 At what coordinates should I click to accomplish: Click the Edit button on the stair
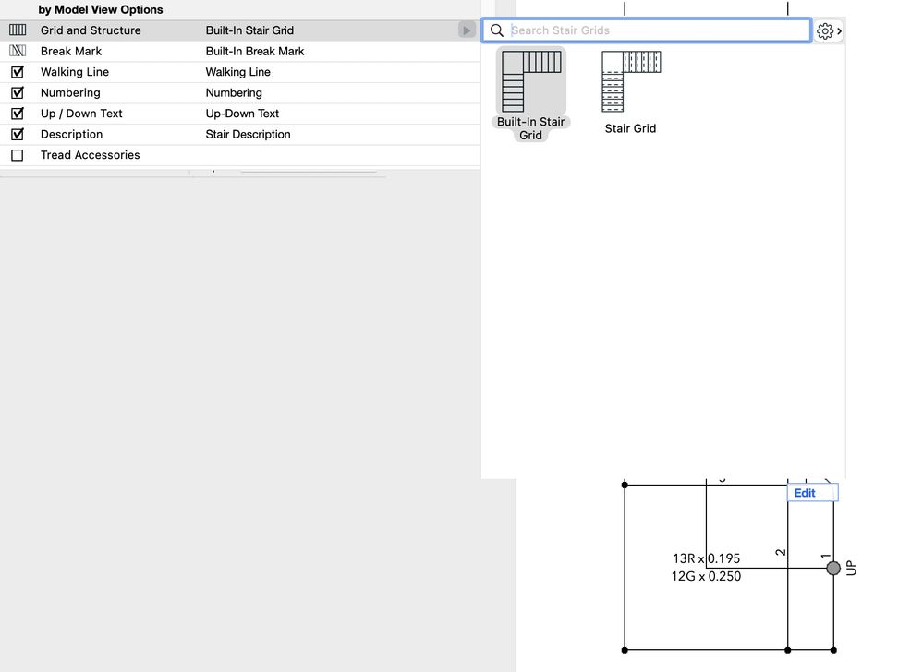tap(812, 493)
